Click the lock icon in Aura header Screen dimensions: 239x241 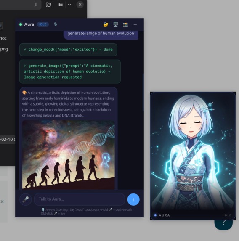106,24
